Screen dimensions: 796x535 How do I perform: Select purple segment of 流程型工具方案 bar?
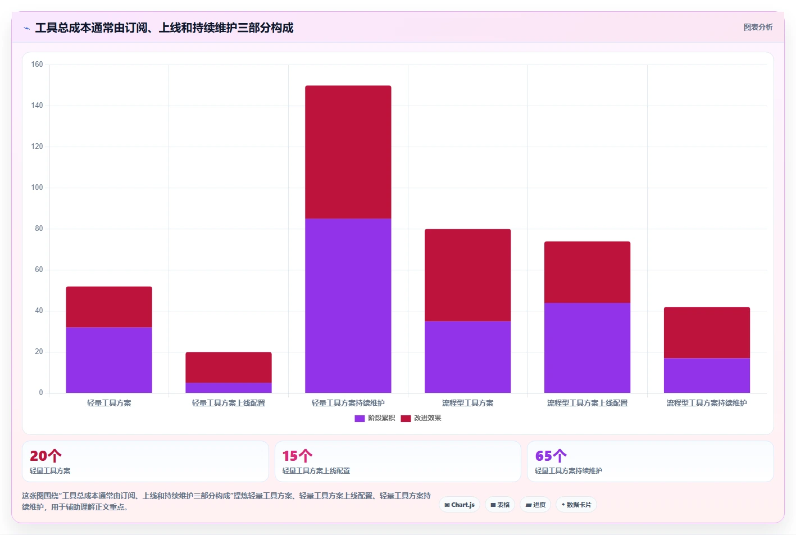tap(468, 357)
